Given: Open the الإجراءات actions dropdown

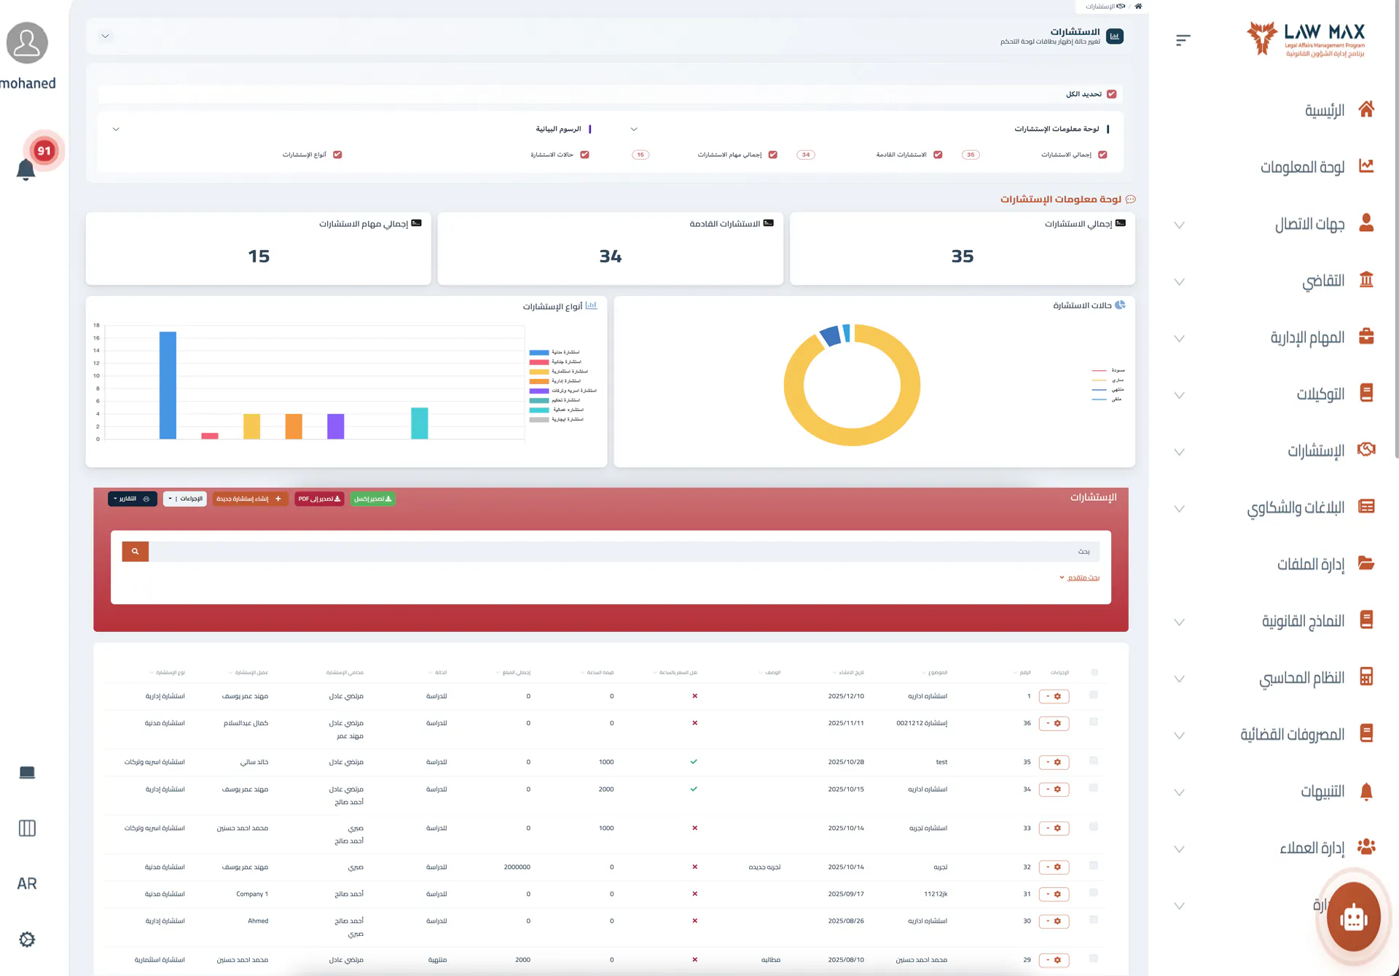Looking at the screenshot, I should tap(185, 499).
